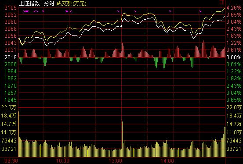Click the 2105 top price axis label
The width and height of the screenshot is (243, 164).
(11, 8)
